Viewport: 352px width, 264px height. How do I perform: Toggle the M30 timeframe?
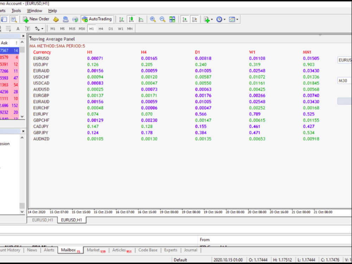82,29
